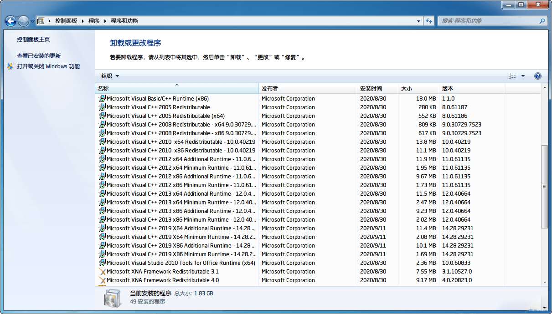Click version 3.1.10527.0 cell
552x314 pixels.
[457, 272]
